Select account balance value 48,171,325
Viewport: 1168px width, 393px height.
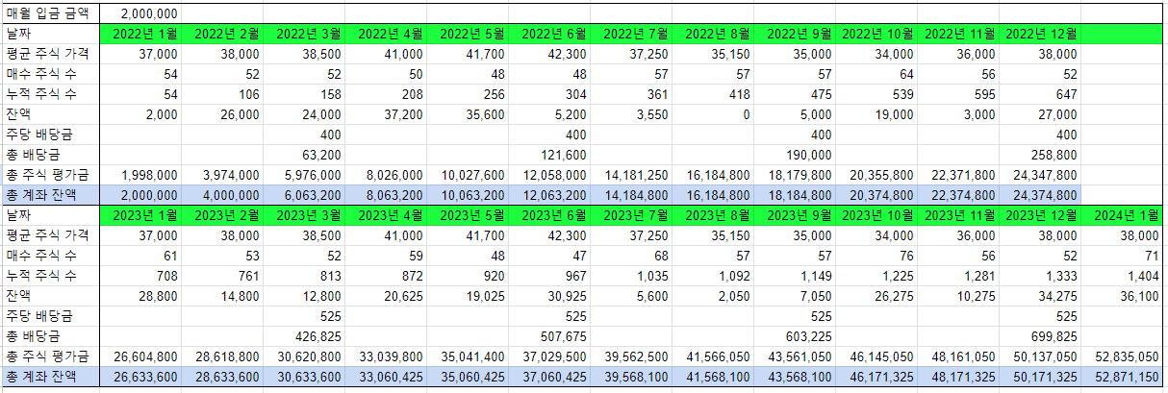pos(958,376)
